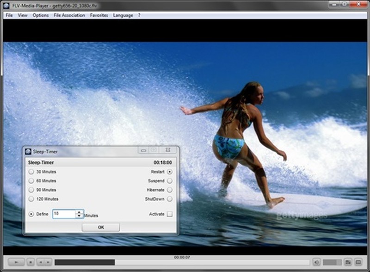Increase minutes with the up stepper arrow
Screen dimensions: 370x272
(x=79, y=211)
